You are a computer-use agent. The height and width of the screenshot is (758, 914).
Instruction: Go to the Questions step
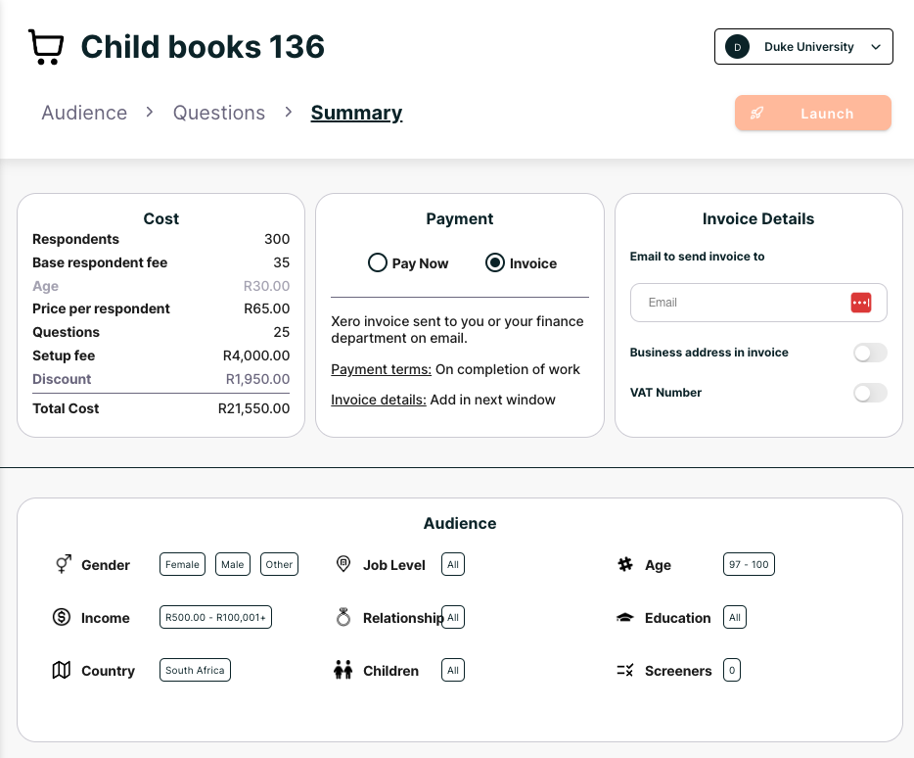[x=219, y=113]
